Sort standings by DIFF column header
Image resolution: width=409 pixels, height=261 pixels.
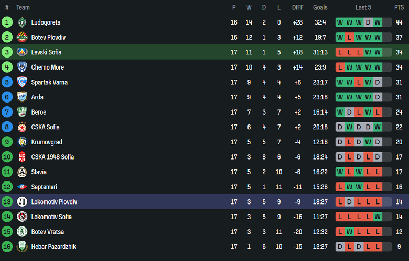click(x=298, y=7)
